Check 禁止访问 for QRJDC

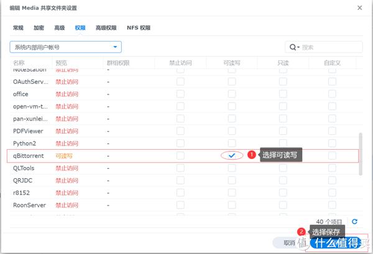(180, 180)
